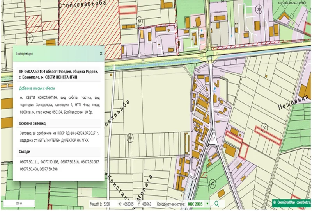Screen dimensions: 312x211
Task: Click the Y coordinate field 438563
Action: coord(147,204)
